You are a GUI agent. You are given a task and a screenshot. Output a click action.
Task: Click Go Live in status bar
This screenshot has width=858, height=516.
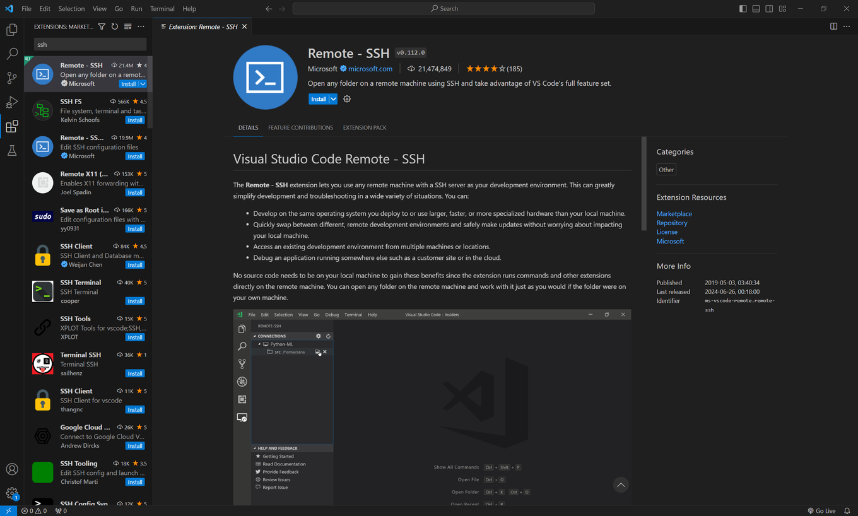click(x=821, y=511)
